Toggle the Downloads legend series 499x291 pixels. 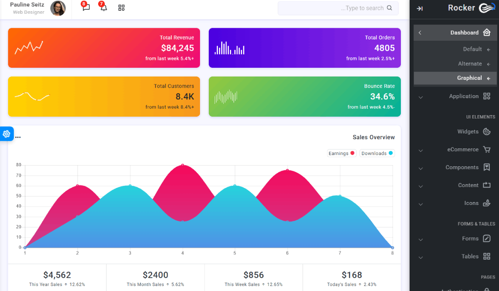coord(377,153)
